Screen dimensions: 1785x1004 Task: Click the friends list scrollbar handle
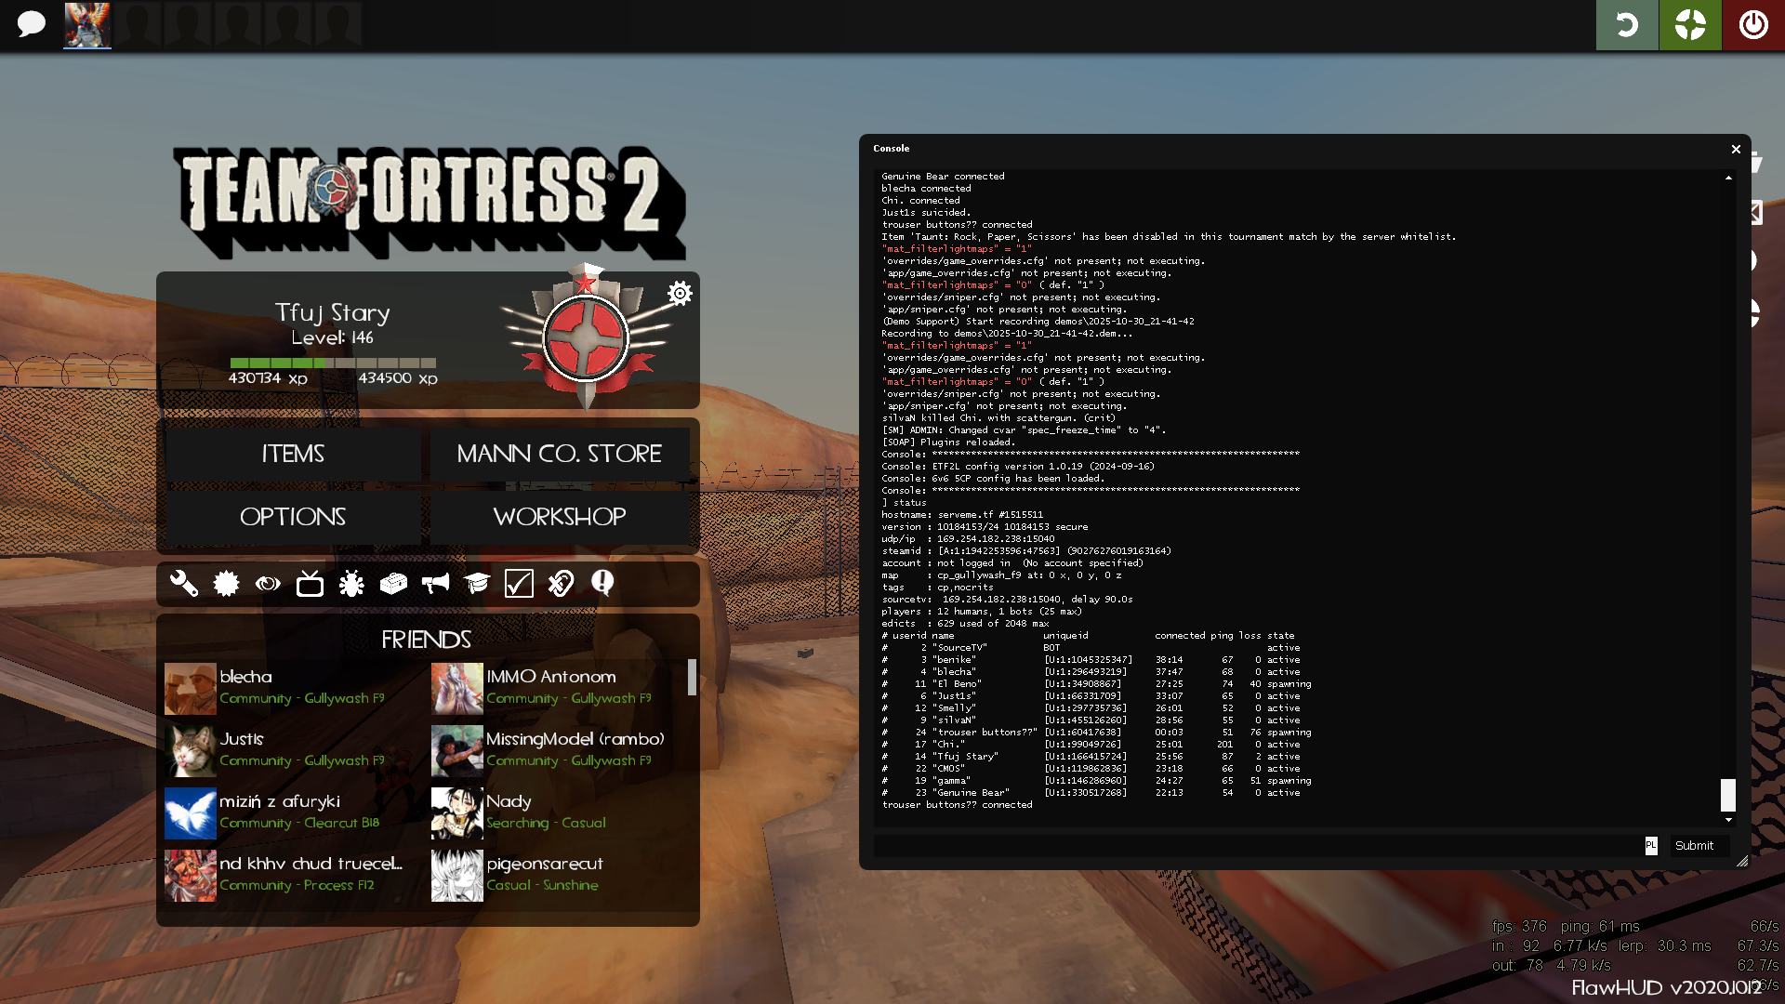(692, 677)
